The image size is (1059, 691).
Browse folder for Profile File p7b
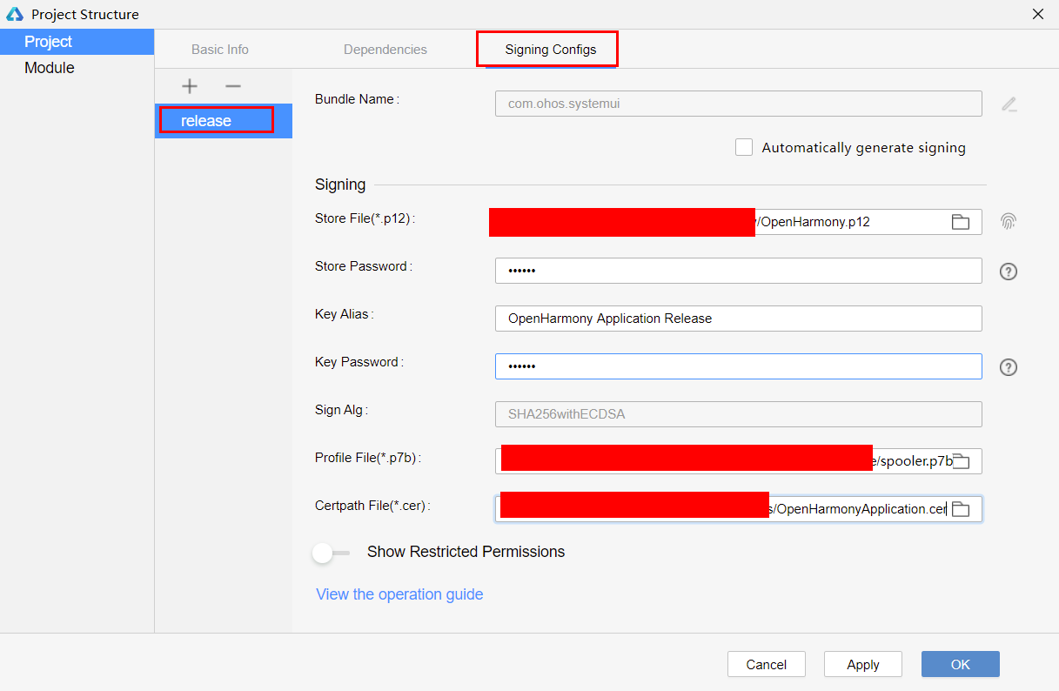961,461
